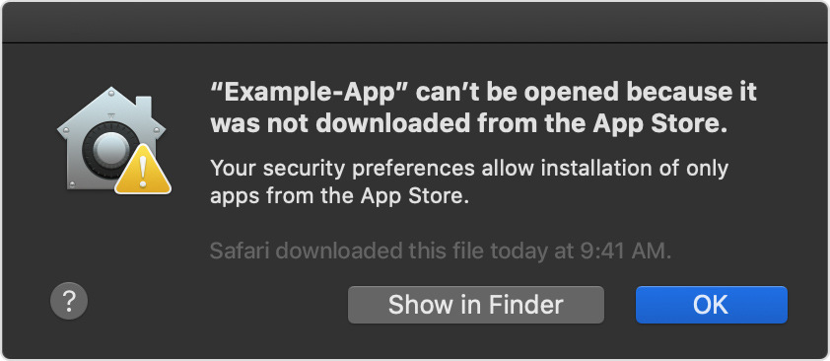Click the Gatekeeper house security icon

point(111,139)
